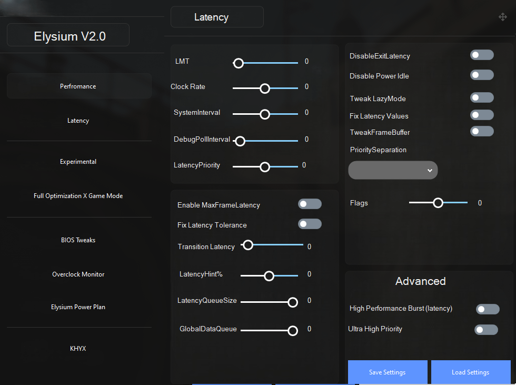Click the move window crosshair icon
The height and width of the screenshot is (385, 516).
(x=503, y=17)
